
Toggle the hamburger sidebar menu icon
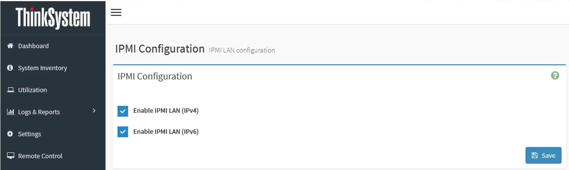pyautogui.click(x=116, y=12)
